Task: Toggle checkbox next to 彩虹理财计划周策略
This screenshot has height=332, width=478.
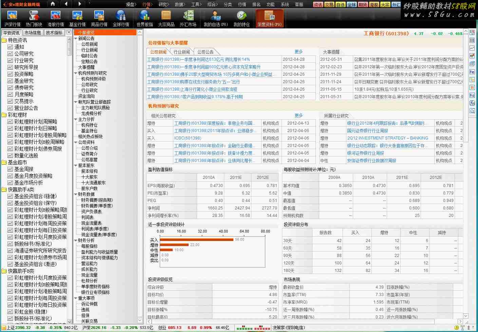Action: pyautogui.click(x=10, y=122)
